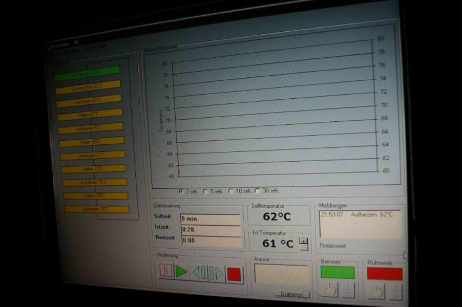
Task: Select the Halten 72°C step
Action: 93,169
